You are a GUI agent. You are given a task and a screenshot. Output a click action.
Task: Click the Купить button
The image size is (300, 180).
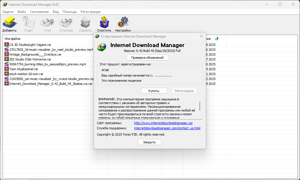tap(154, 91)
